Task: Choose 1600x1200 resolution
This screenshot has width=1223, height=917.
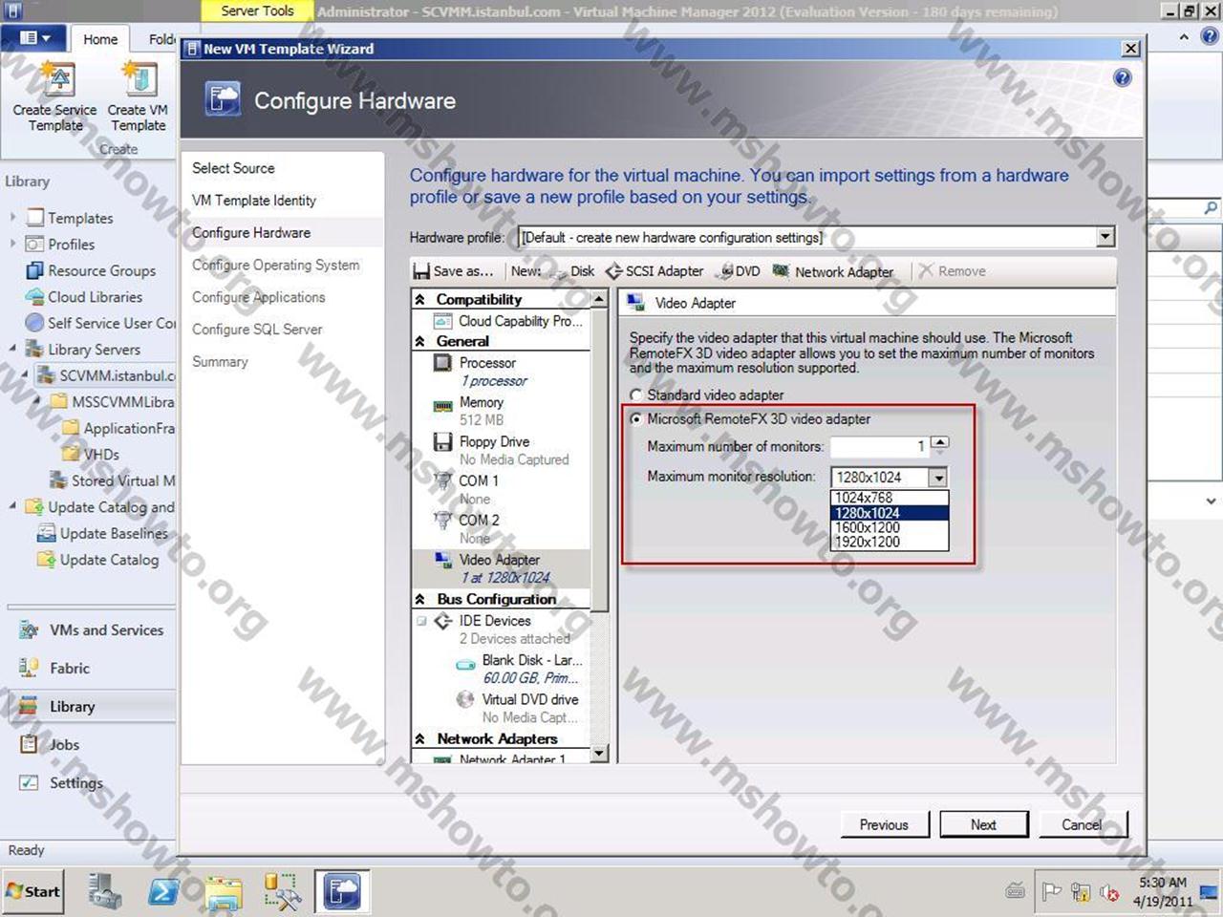Action: pos(890,527)
